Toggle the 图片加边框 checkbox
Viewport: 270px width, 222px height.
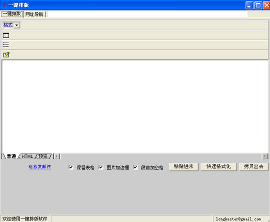pos(101,167)
